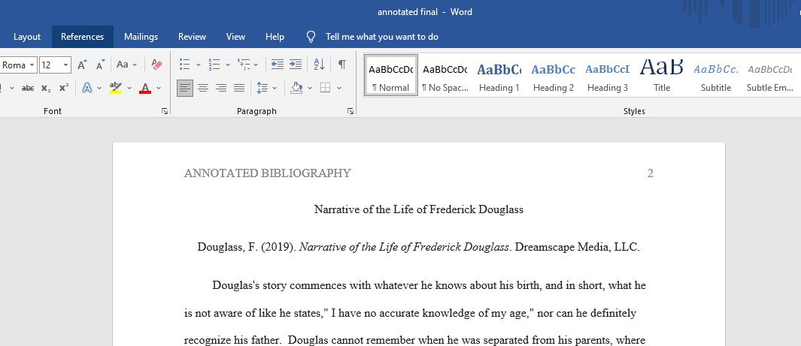
Task: Toggle subscript formatting
Action: coord(46,88)
